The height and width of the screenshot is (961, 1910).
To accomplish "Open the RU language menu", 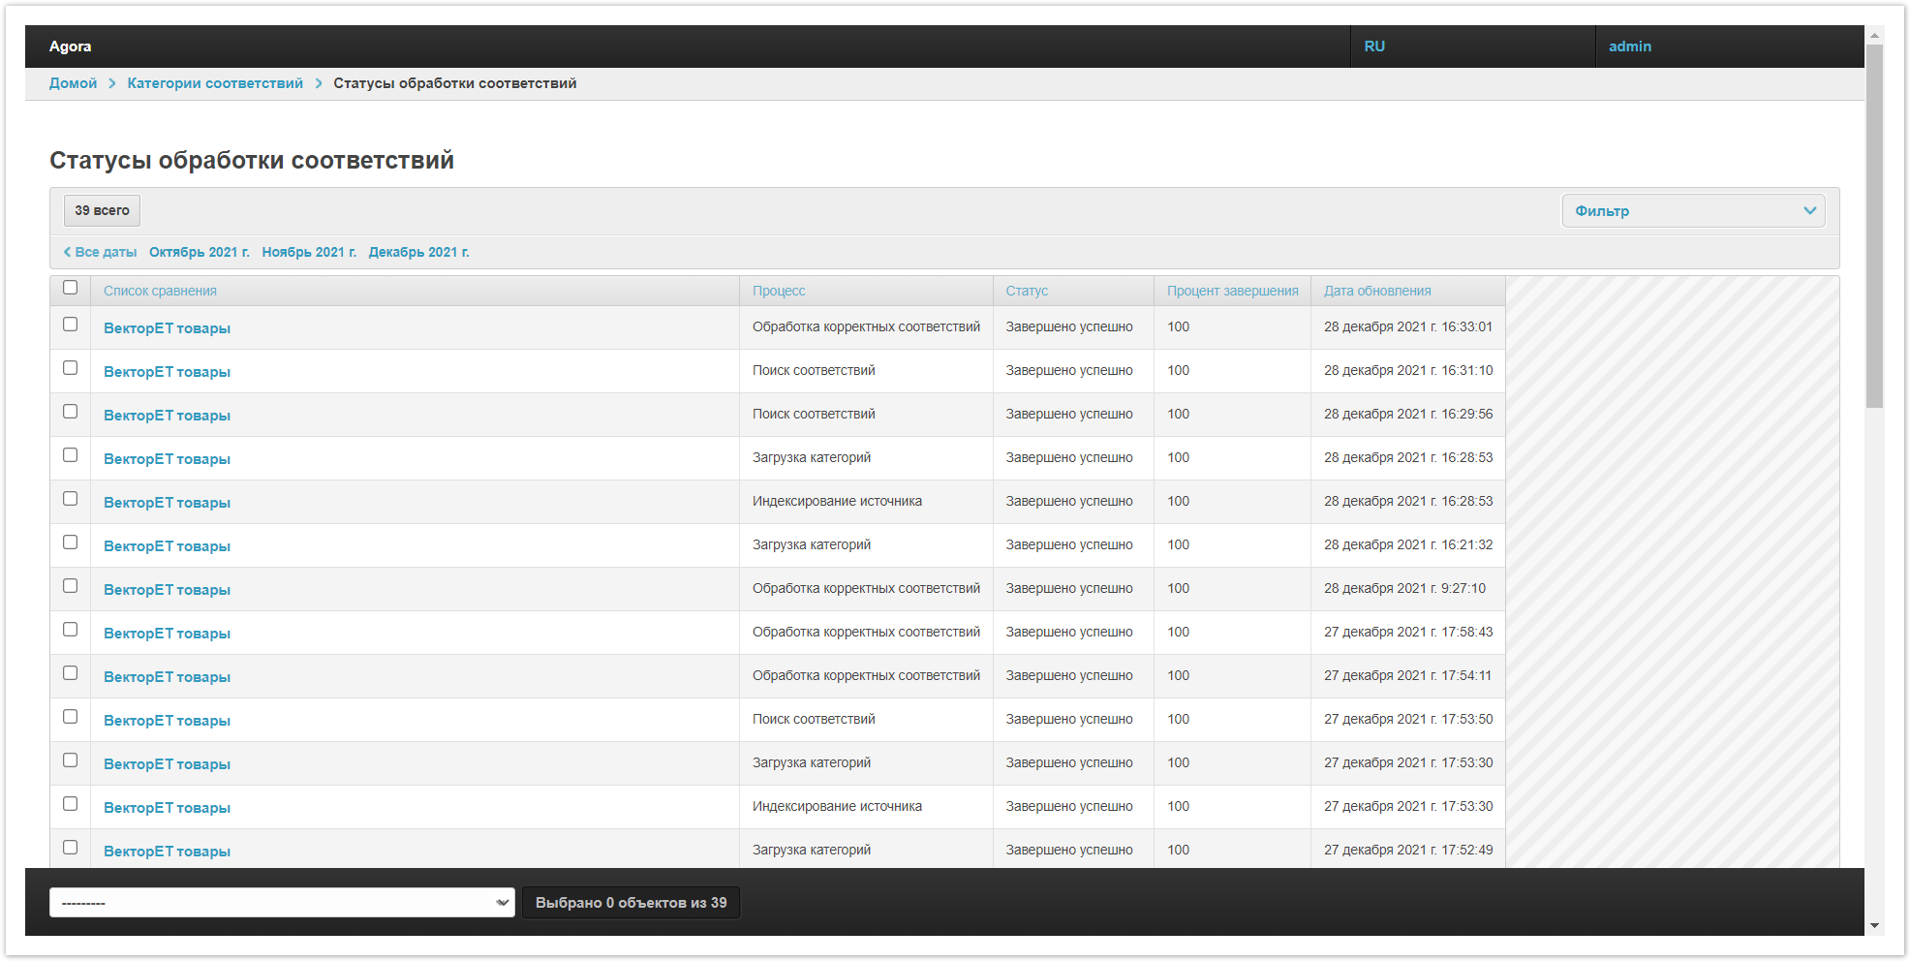I will (1374, 46).
